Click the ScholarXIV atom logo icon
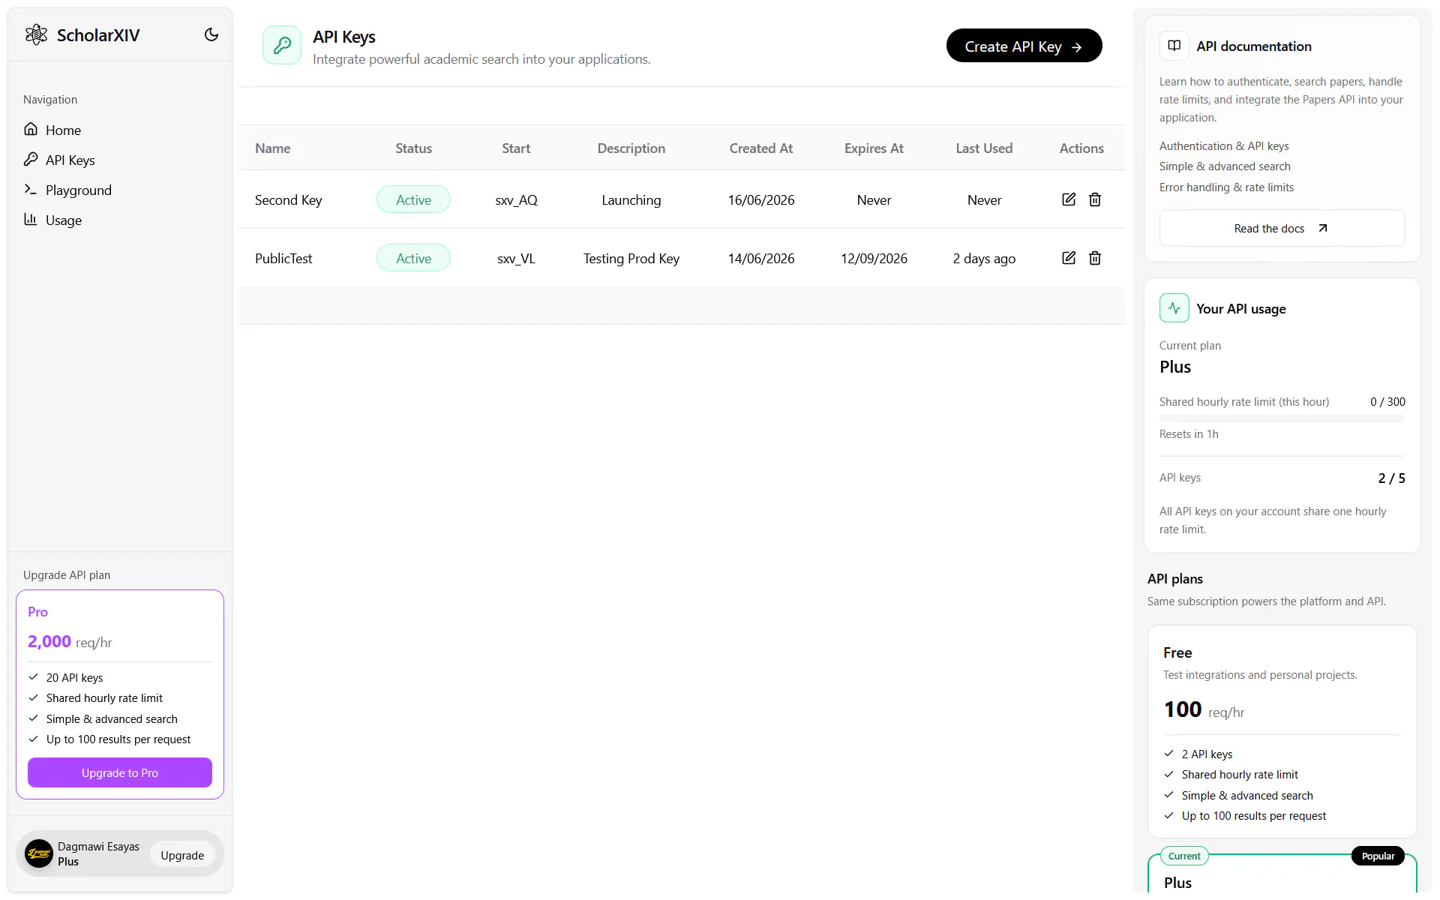 (36, 34)
